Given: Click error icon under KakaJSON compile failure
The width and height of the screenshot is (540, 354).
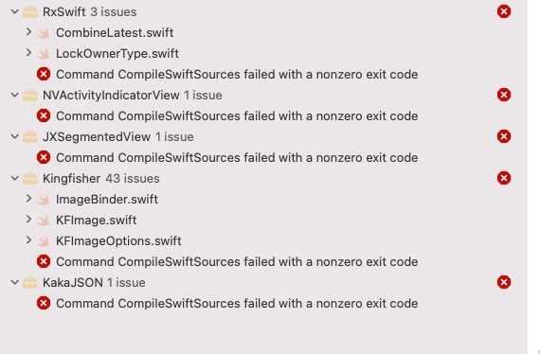Looking at the screenshot, I should 44,303.
